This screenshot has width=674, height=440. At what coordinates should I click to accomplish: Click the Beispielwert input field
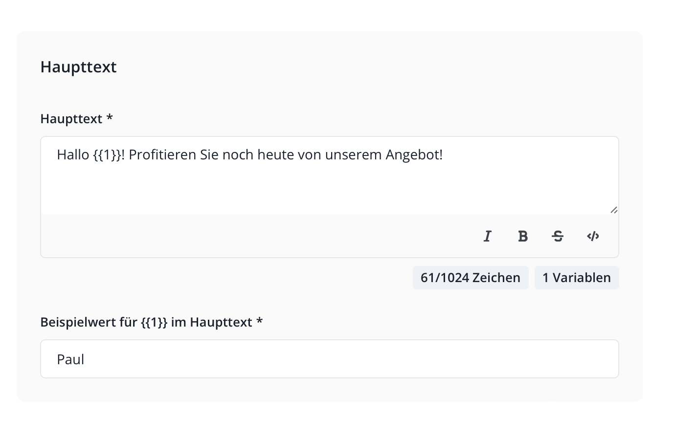click(x=329, y=359)
